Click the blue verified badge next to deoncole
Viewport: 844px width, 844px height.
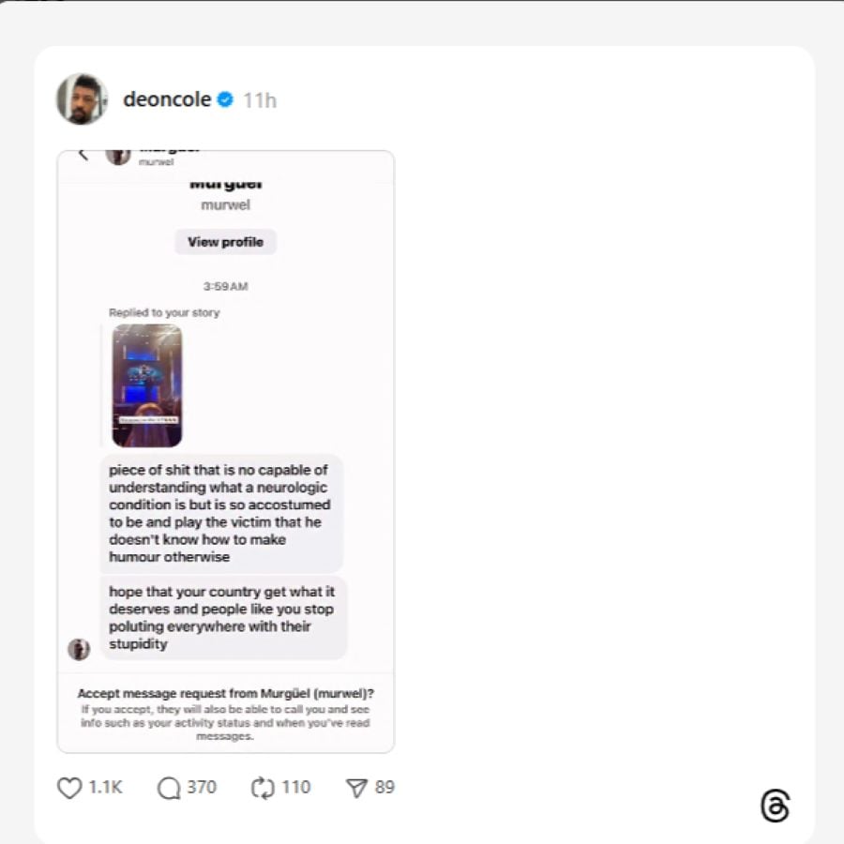click(225, 99)
